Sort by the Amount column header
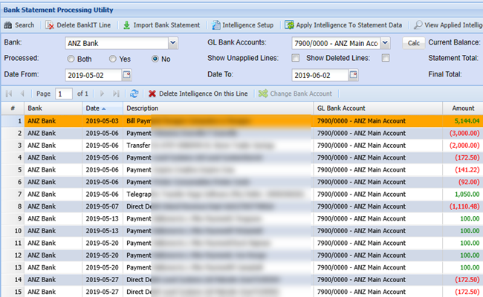Screen dimensions: 483x297 point(462,108)
